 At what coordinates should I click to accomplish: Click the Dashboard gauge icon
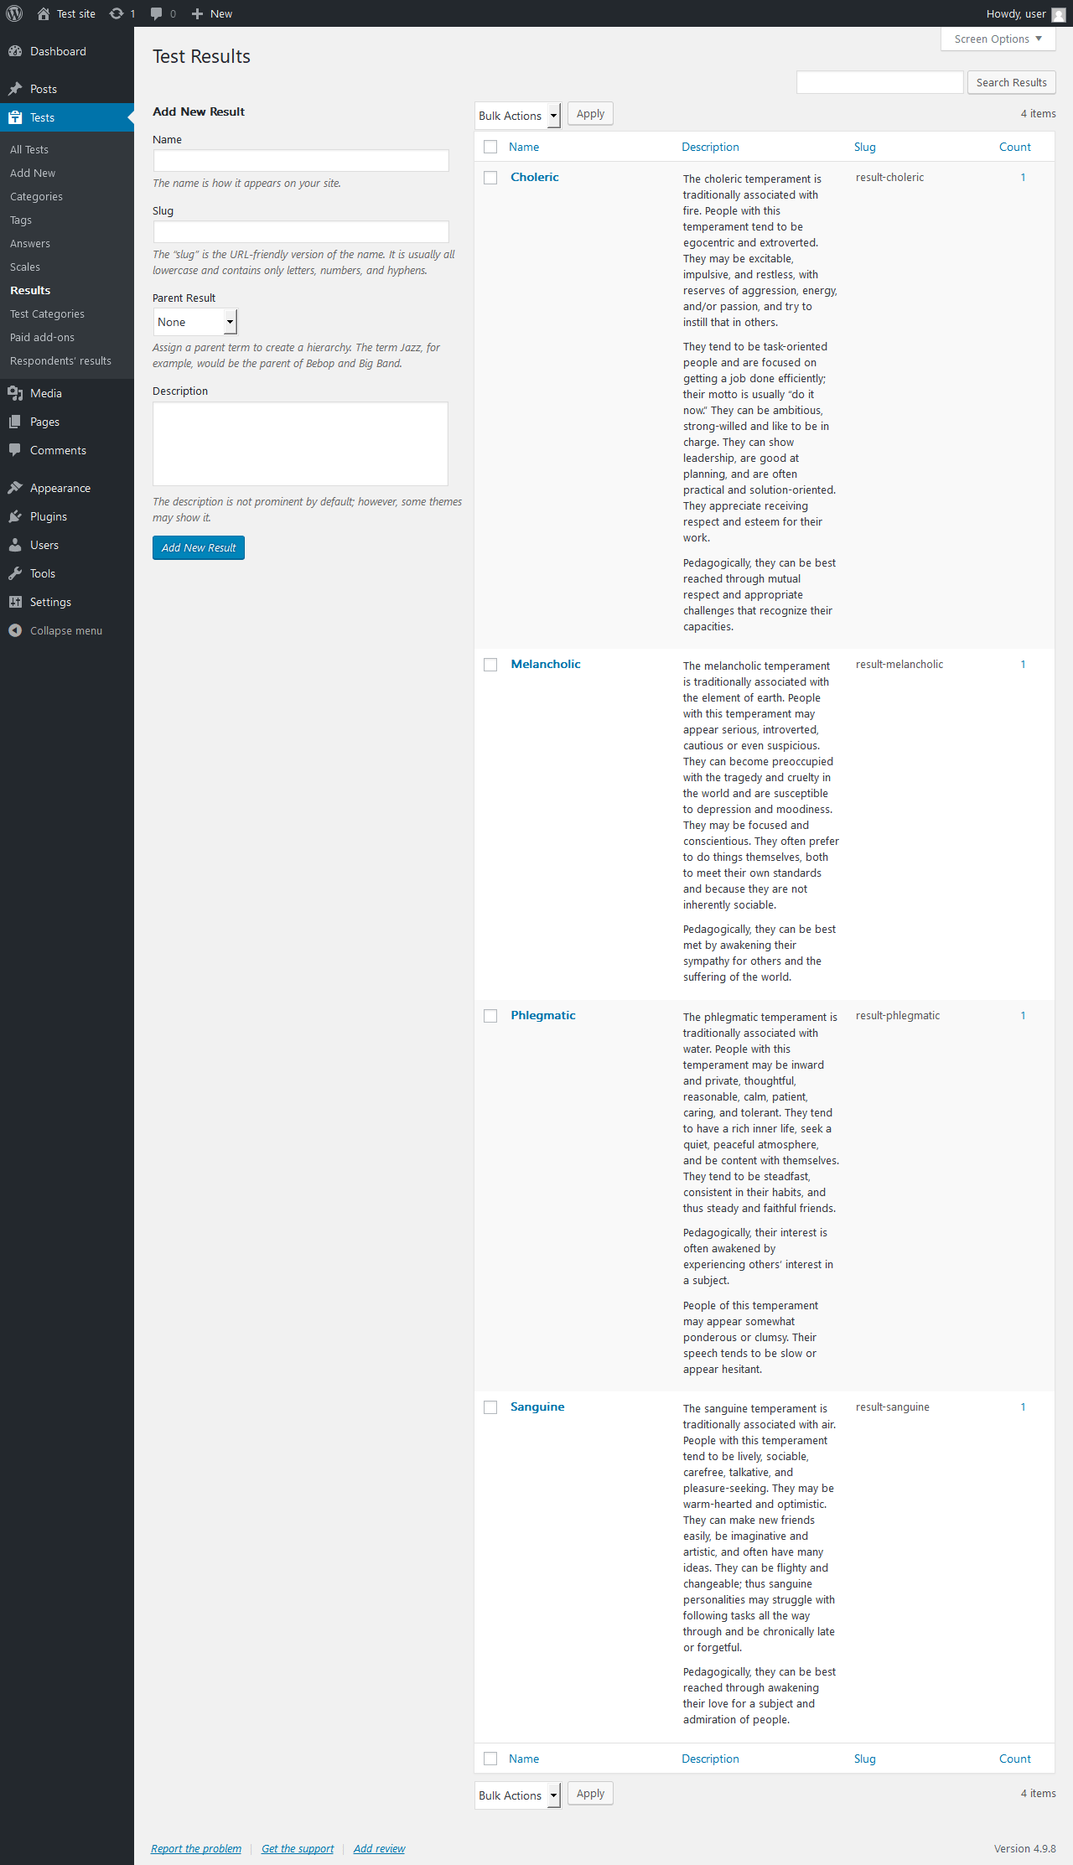click(15, 51)
